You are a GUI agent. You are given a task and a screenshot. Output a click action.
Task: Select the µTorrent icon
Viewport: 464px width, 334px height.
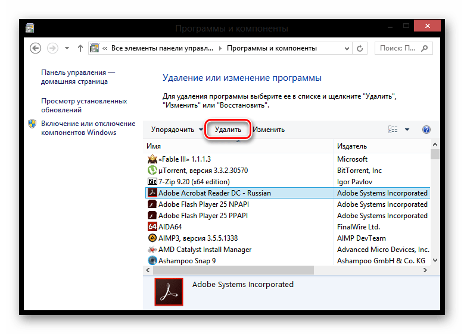click(152, 170)
